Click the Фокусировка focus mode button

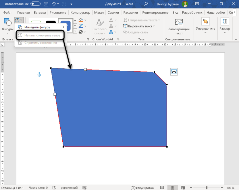(x=142, y=188)
